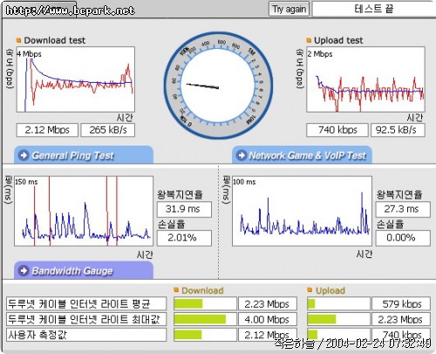The height and width of the screenshot is (354, 436).
Task: Click the Bandwidth Gauge arrow icon
Action: click(x=24, y=271)
